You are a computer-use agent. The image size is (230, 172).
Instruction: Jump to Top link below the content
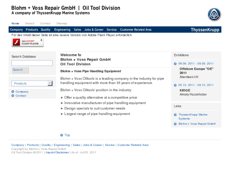coord(67,135)
